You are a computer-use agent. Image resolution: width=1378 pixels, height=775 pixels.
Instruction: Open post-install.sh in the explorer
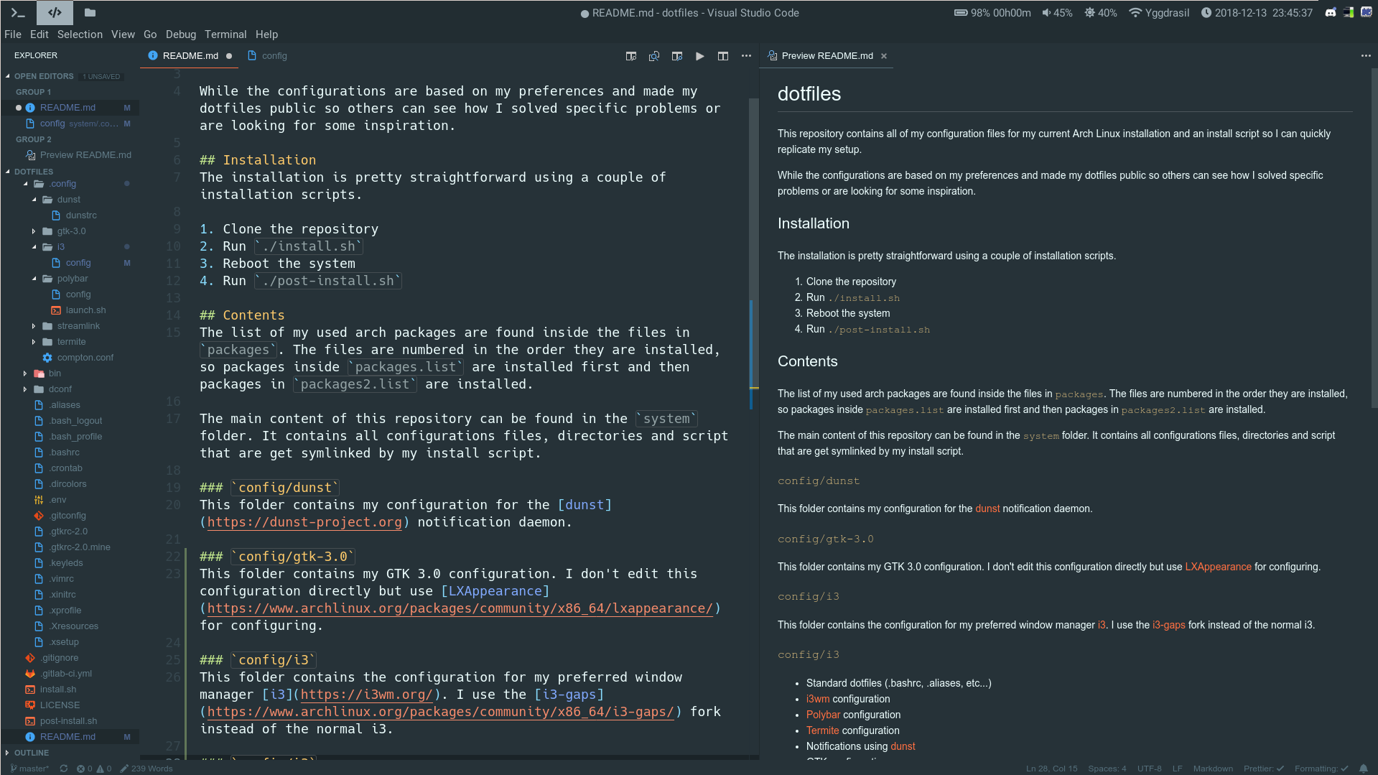point(70,721)
